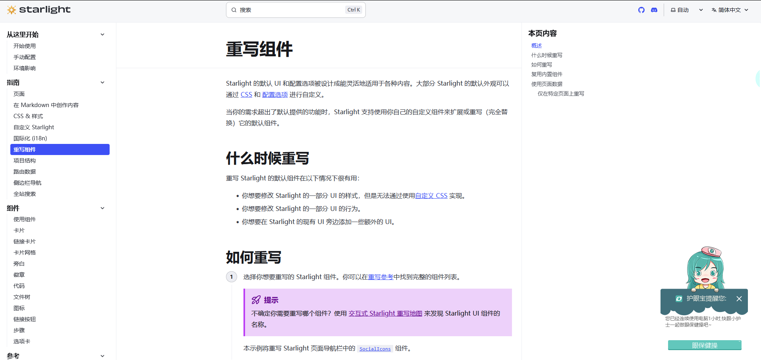Click the search magnifier icon
The image size is (761, 360).
pyautogui.click(x=234, y=10)
